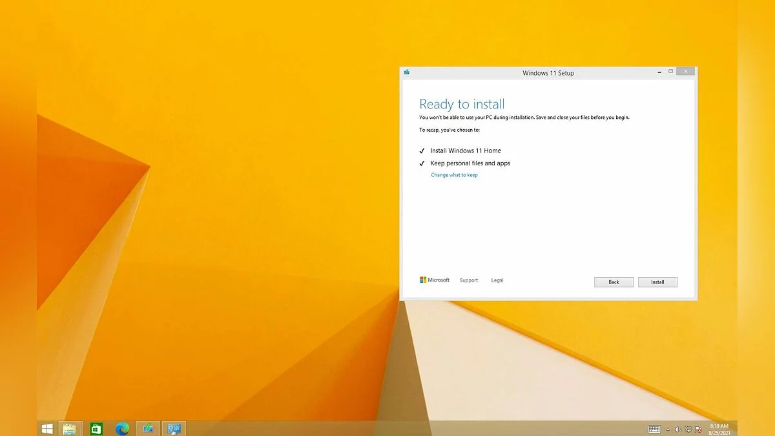Click the Windows 11 Setup title text
Image resolution: width=775 pixels, height=436 pixels.
(548, 73)
